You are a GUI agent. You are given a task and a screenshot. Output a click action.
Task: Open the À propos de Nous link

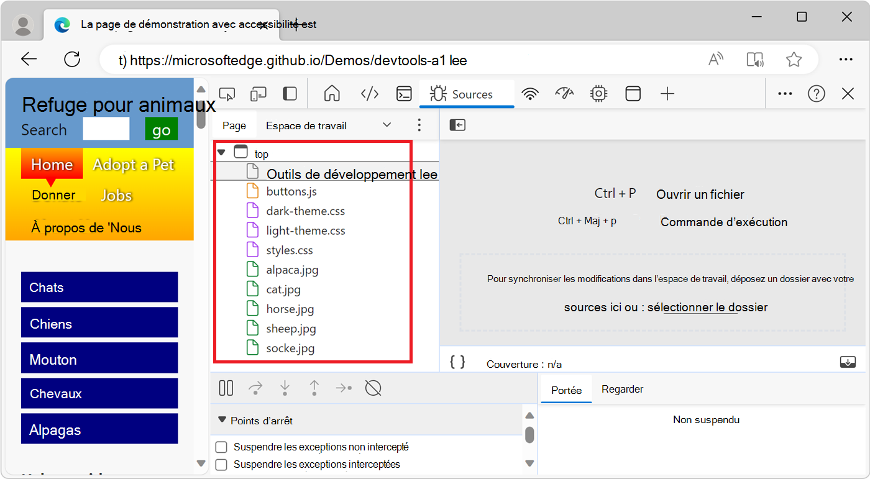pos(86,228)
